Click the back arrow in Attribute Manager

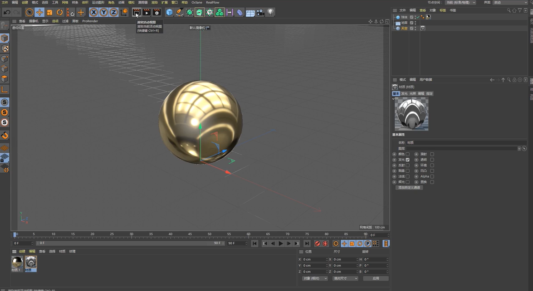pos(492,80)
